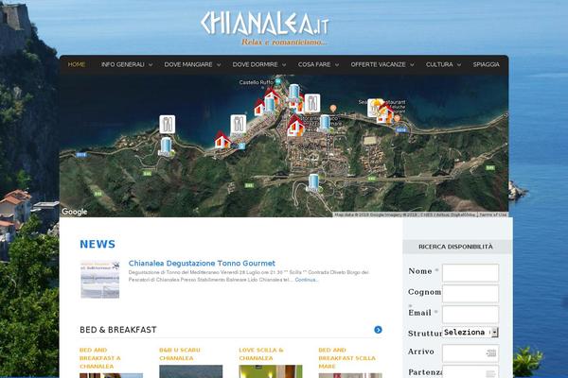Screen dimensions: 568x378
Task: Open Bed and Breakfast a Chianalea card
Action: coord(100,358)
